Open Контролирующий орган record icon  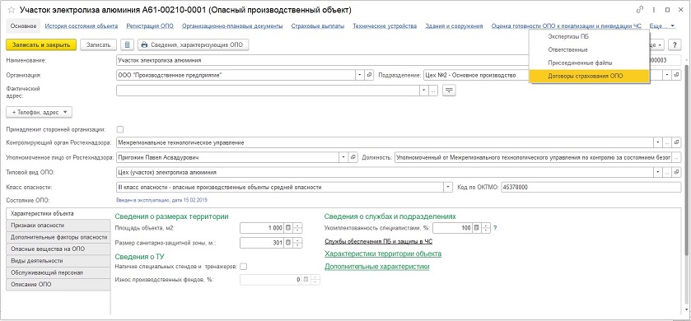(677, 142)
